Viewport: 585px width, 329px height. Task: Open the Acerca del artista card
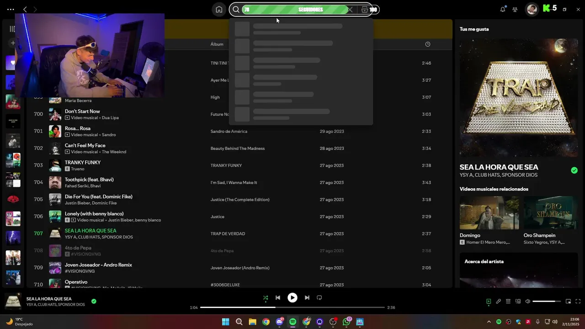pyautogui.click(x=519, y=270)
